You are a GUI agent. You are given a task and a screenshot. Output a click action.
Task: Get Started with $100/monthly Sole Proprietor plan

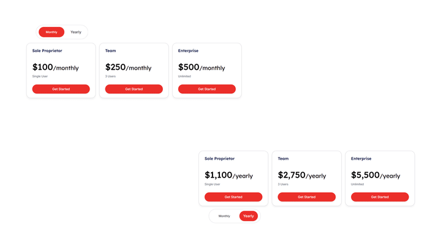[x=61, y=89]
